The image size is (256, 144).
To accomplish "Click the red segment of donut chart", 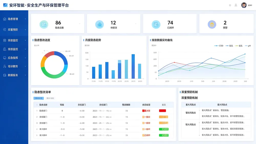I will 50,54.
